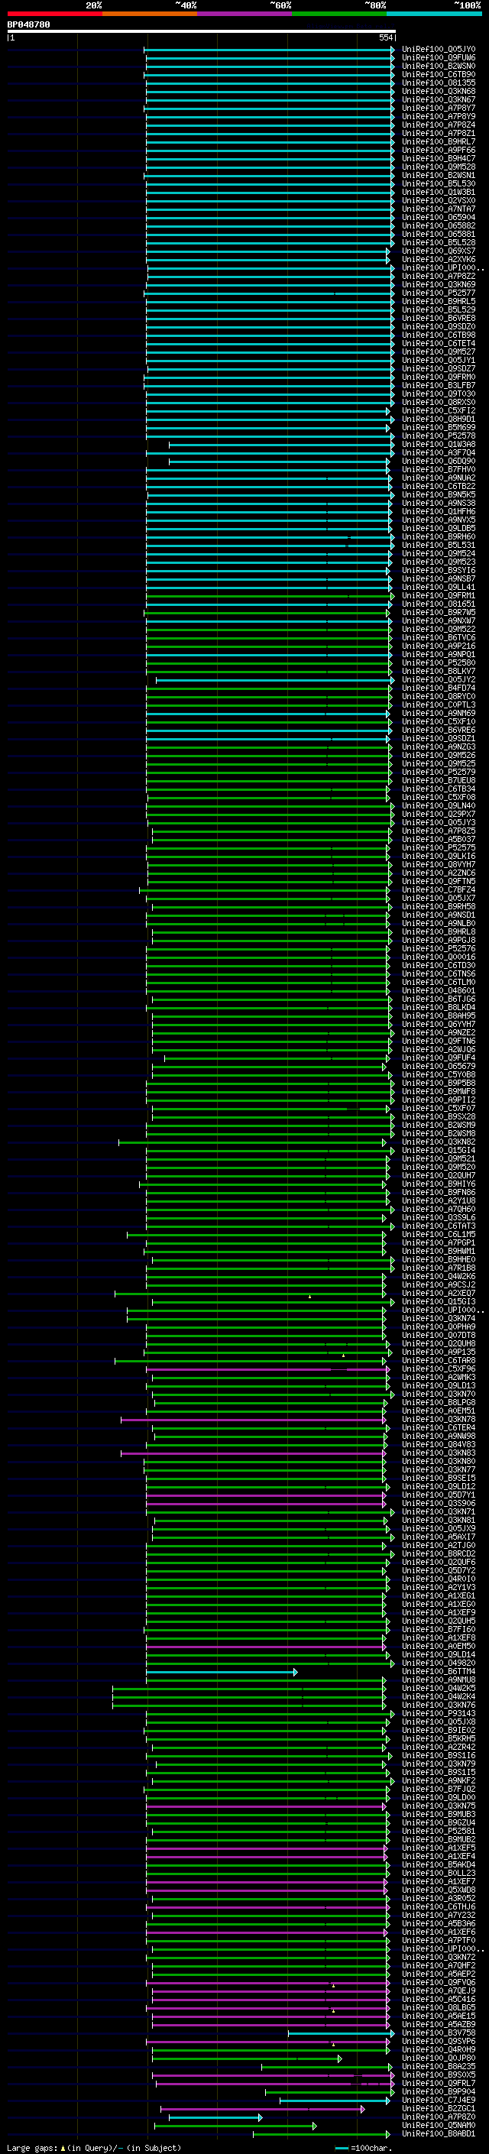Open hit UniRef100_Q9FUW6

(x=439, y=58)
